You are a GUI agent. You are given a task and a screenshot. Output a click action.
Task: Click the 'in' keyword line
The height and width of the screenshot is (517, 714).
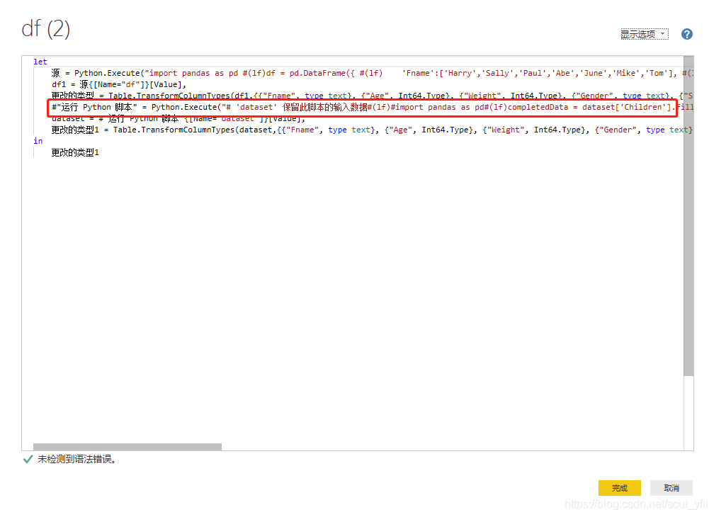[x=38, y=141]
